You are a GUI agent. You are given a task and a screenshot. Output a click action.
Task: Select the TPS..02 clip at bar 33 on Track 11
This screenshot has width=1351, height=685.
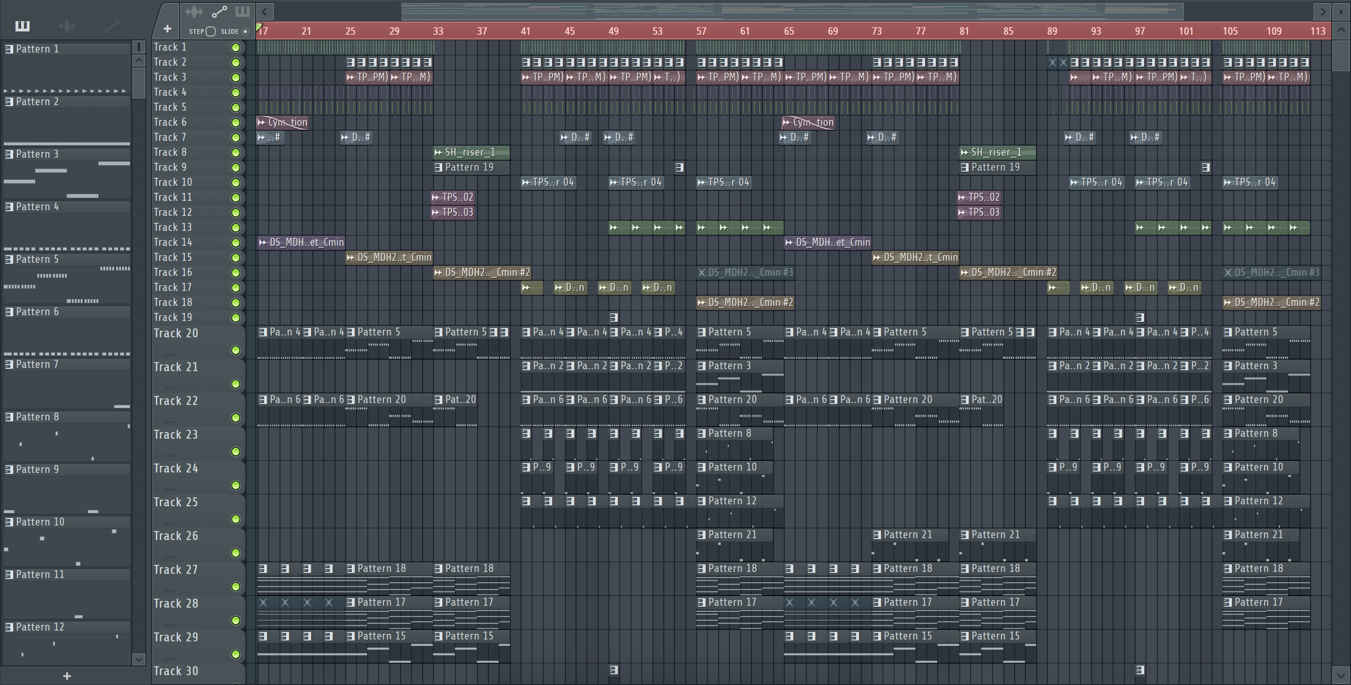click(x=453, y=197)
